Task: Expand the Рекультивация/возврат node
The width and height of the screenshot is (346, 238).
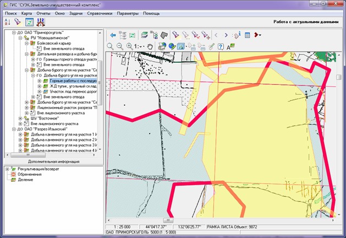Action: coord(7,169)
